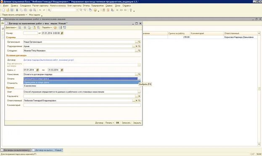Screen dimensions: 262x156
Task: Click the 'Ответственный' column header in background list
Action: tap(240, 33)
